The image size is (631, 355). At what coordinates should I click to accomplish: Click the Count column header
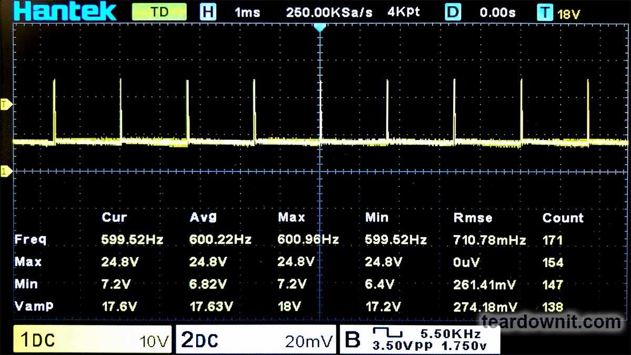pyautogui.click(x=563, y=218)
